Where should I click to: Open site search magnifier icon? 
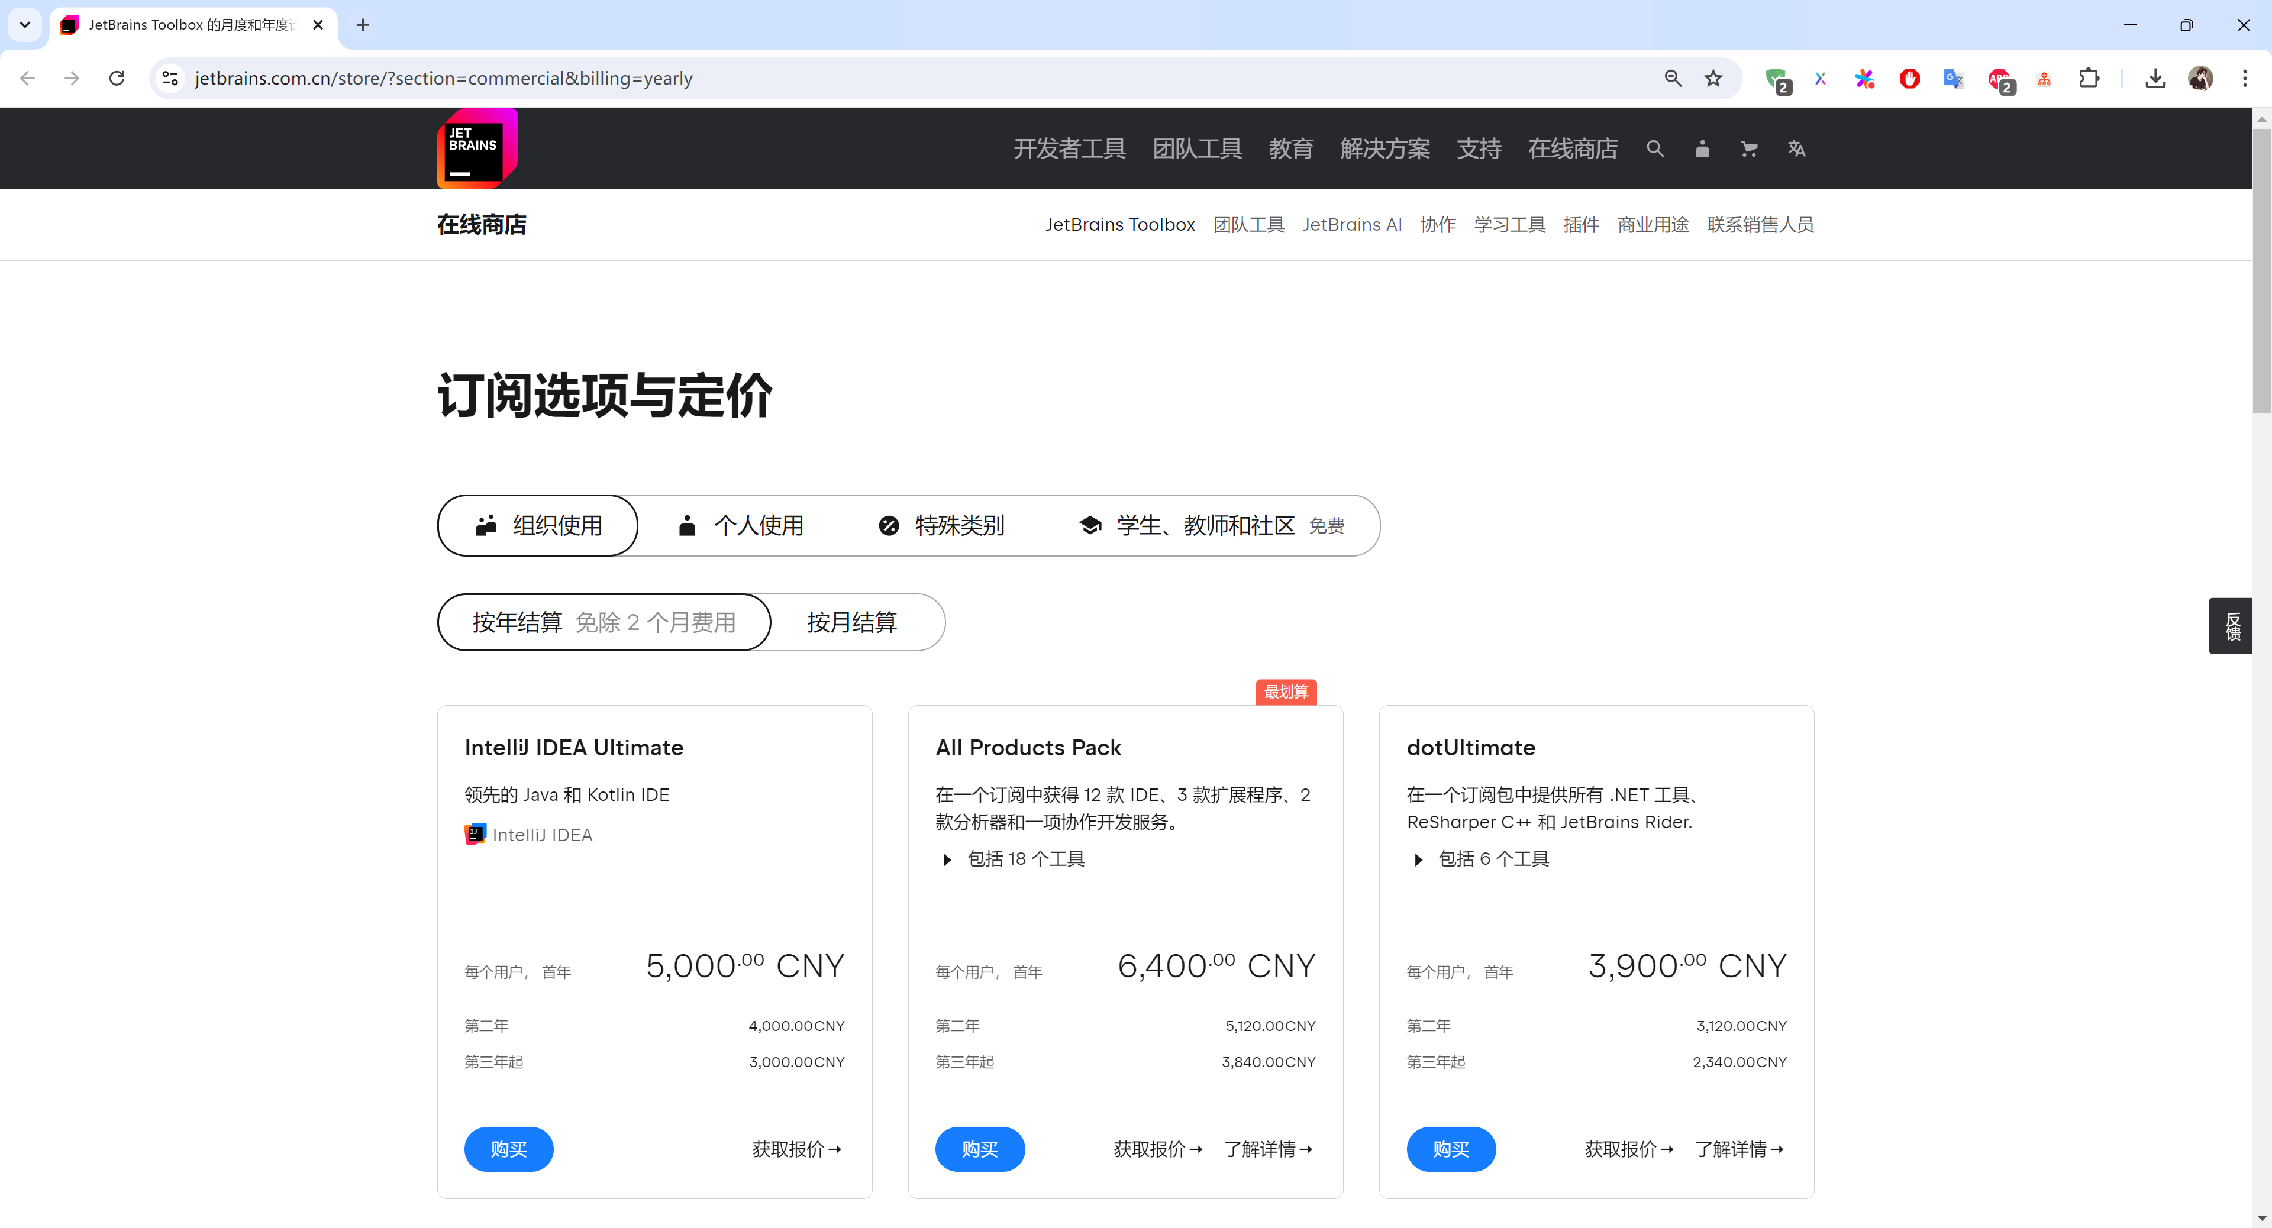[1655, 149]
